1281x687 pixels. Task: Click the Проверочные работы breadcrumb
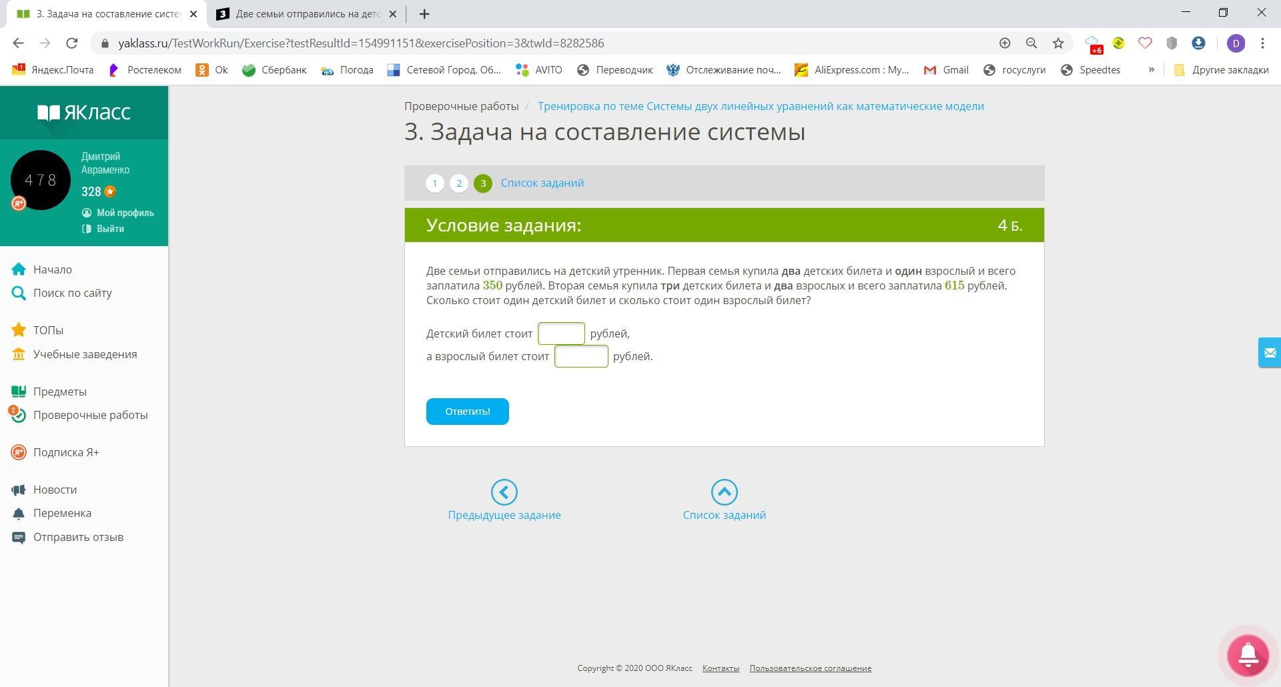pyautogui.click(x=462, y=106)
